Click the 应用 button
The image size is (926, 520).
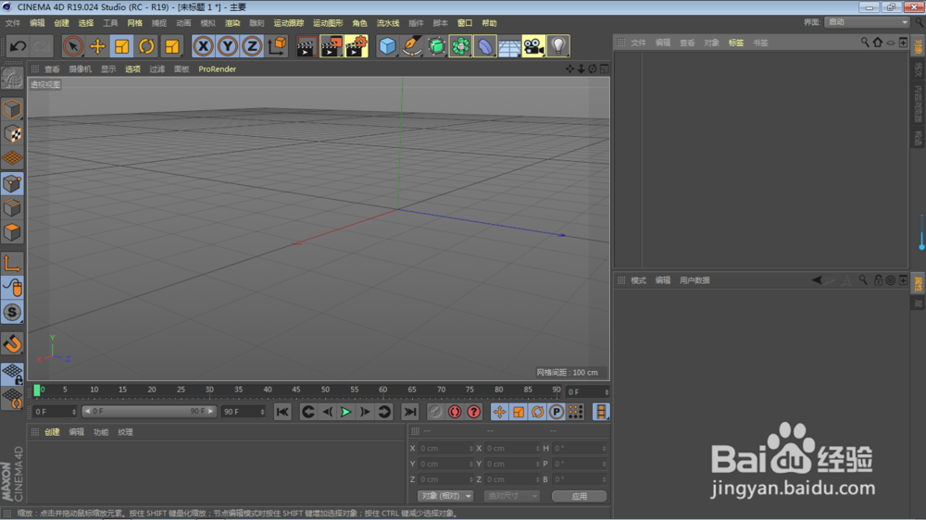pos(580,496)
